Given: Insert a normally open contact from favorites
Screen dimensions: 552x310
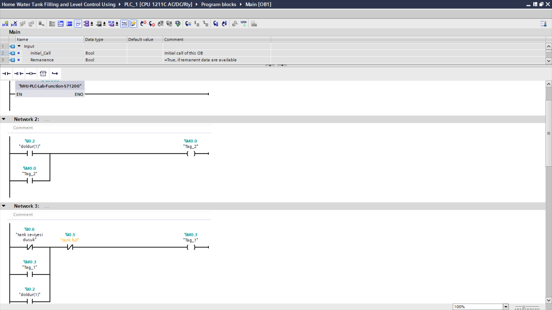Looking at the screenshot, I should tap(6, 73).
